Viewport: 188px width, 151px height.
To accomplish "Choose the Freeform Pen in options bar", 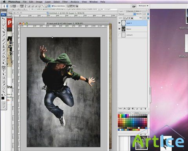I will [25, 6].
